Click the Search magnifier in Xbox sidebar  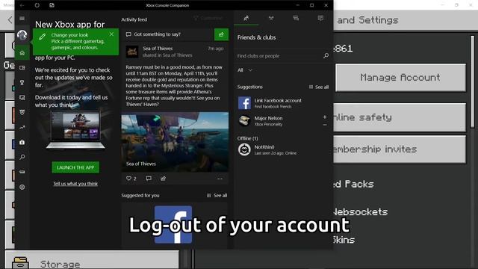tap(22, 157)
